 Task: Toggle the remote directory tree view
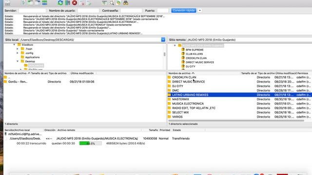point(38,3)
